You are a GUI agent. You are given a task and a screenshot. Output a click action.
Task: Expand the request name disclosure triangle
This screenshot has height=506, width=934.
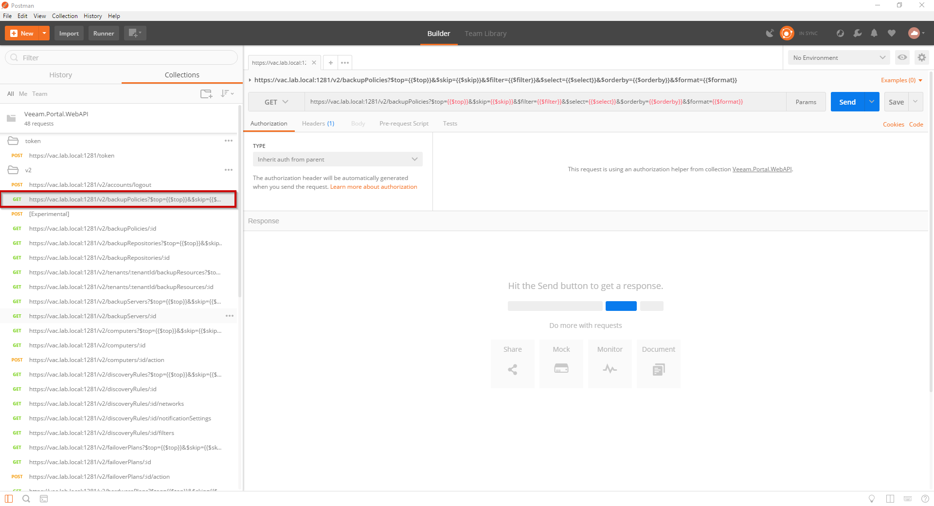250,80
